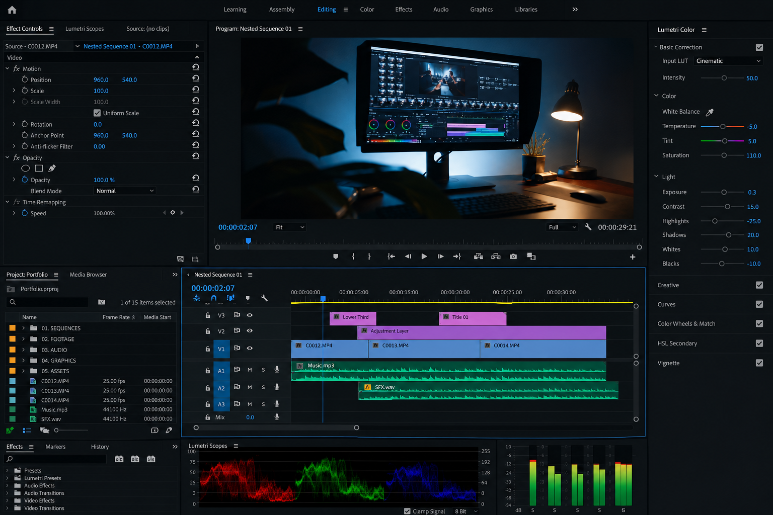Select the White Balance eyedropper
This screenshot has width=773, height=515.
click(710, 112)
